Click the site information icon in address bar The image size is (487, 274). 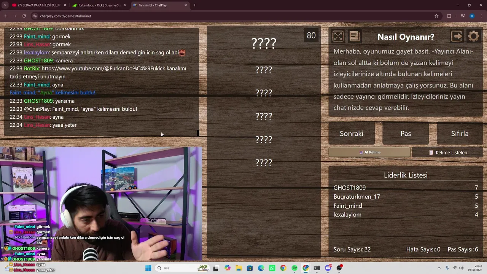(x=35, y=16)
